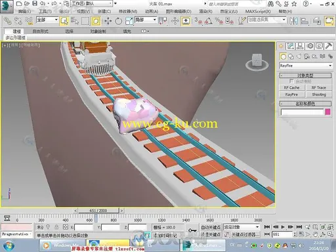Image resolution: width=336 pixels, height=252 pixels.
Task: Select the Scale tool
Action: 129,21
